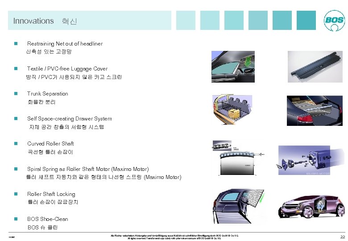
Task: Click 'Roller Shaft Locking' text
Action: pyautogui.click(x=51, y=194)
